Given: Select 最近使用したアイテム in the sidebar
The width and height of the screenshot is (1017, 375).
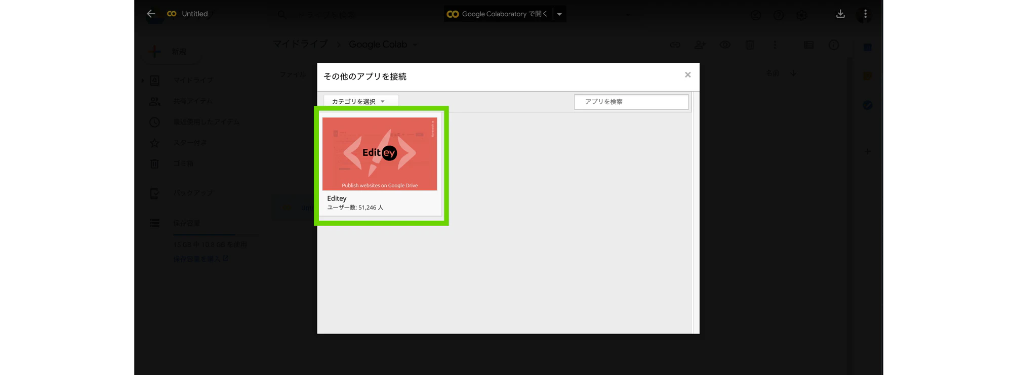Looking at the screenshot, I should tap(207, 122).
